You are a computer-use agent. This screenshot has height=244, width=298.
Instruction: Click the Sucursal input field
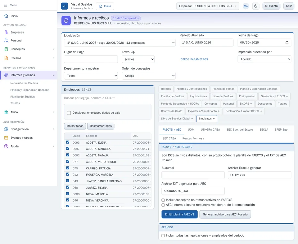click(193, 175)
